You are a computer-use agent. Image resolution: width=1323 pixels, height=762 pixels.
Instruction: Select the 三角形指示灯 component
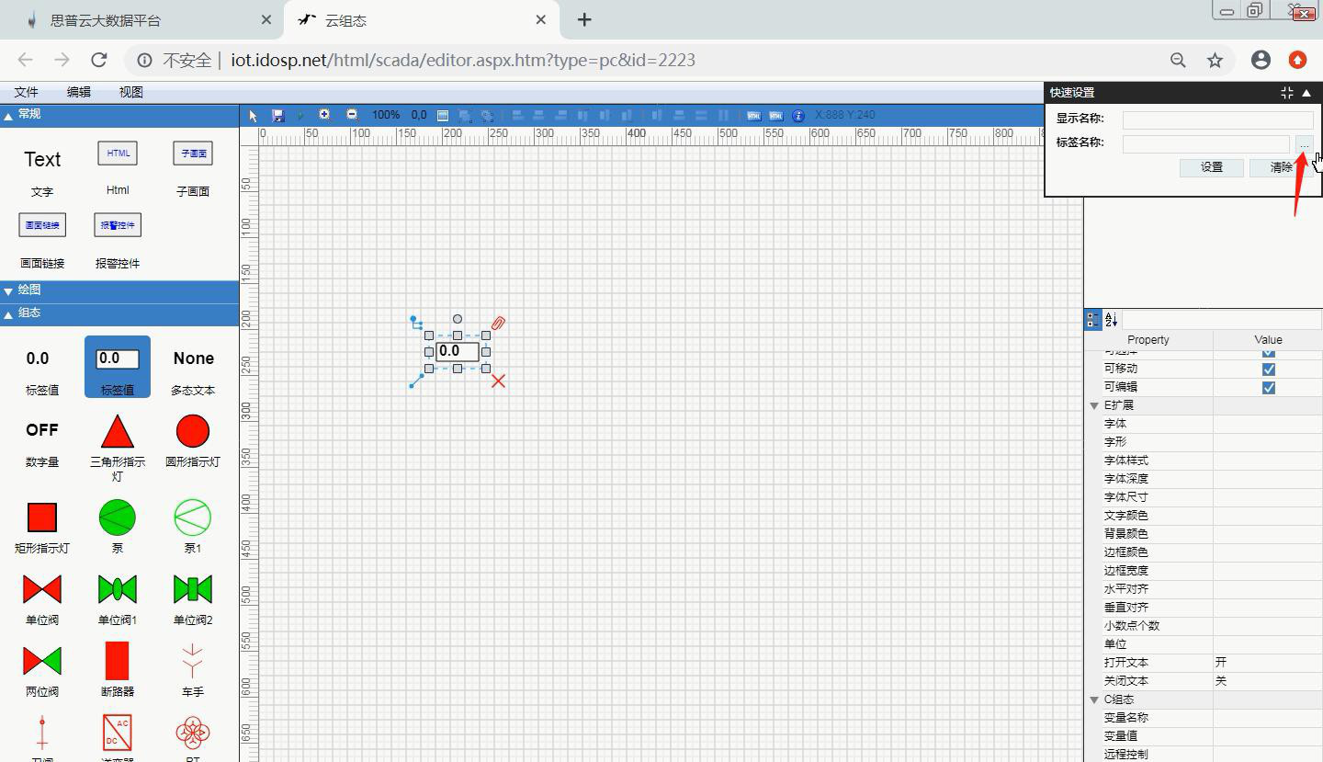point(117,431)
